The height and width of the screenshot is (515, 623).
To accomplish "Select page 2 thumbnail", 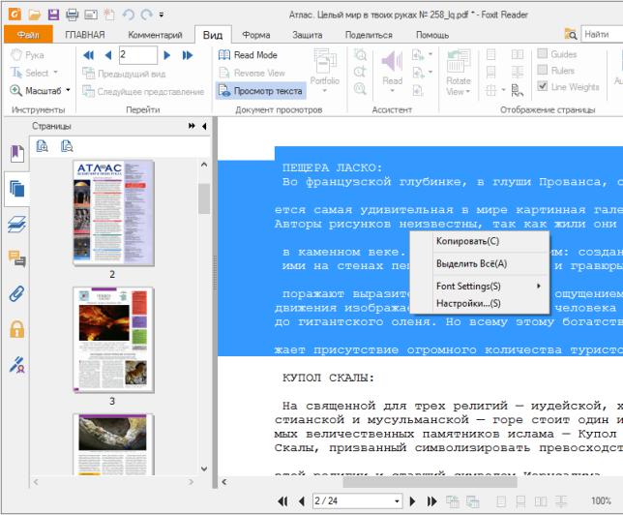I will tap(113, 213).
